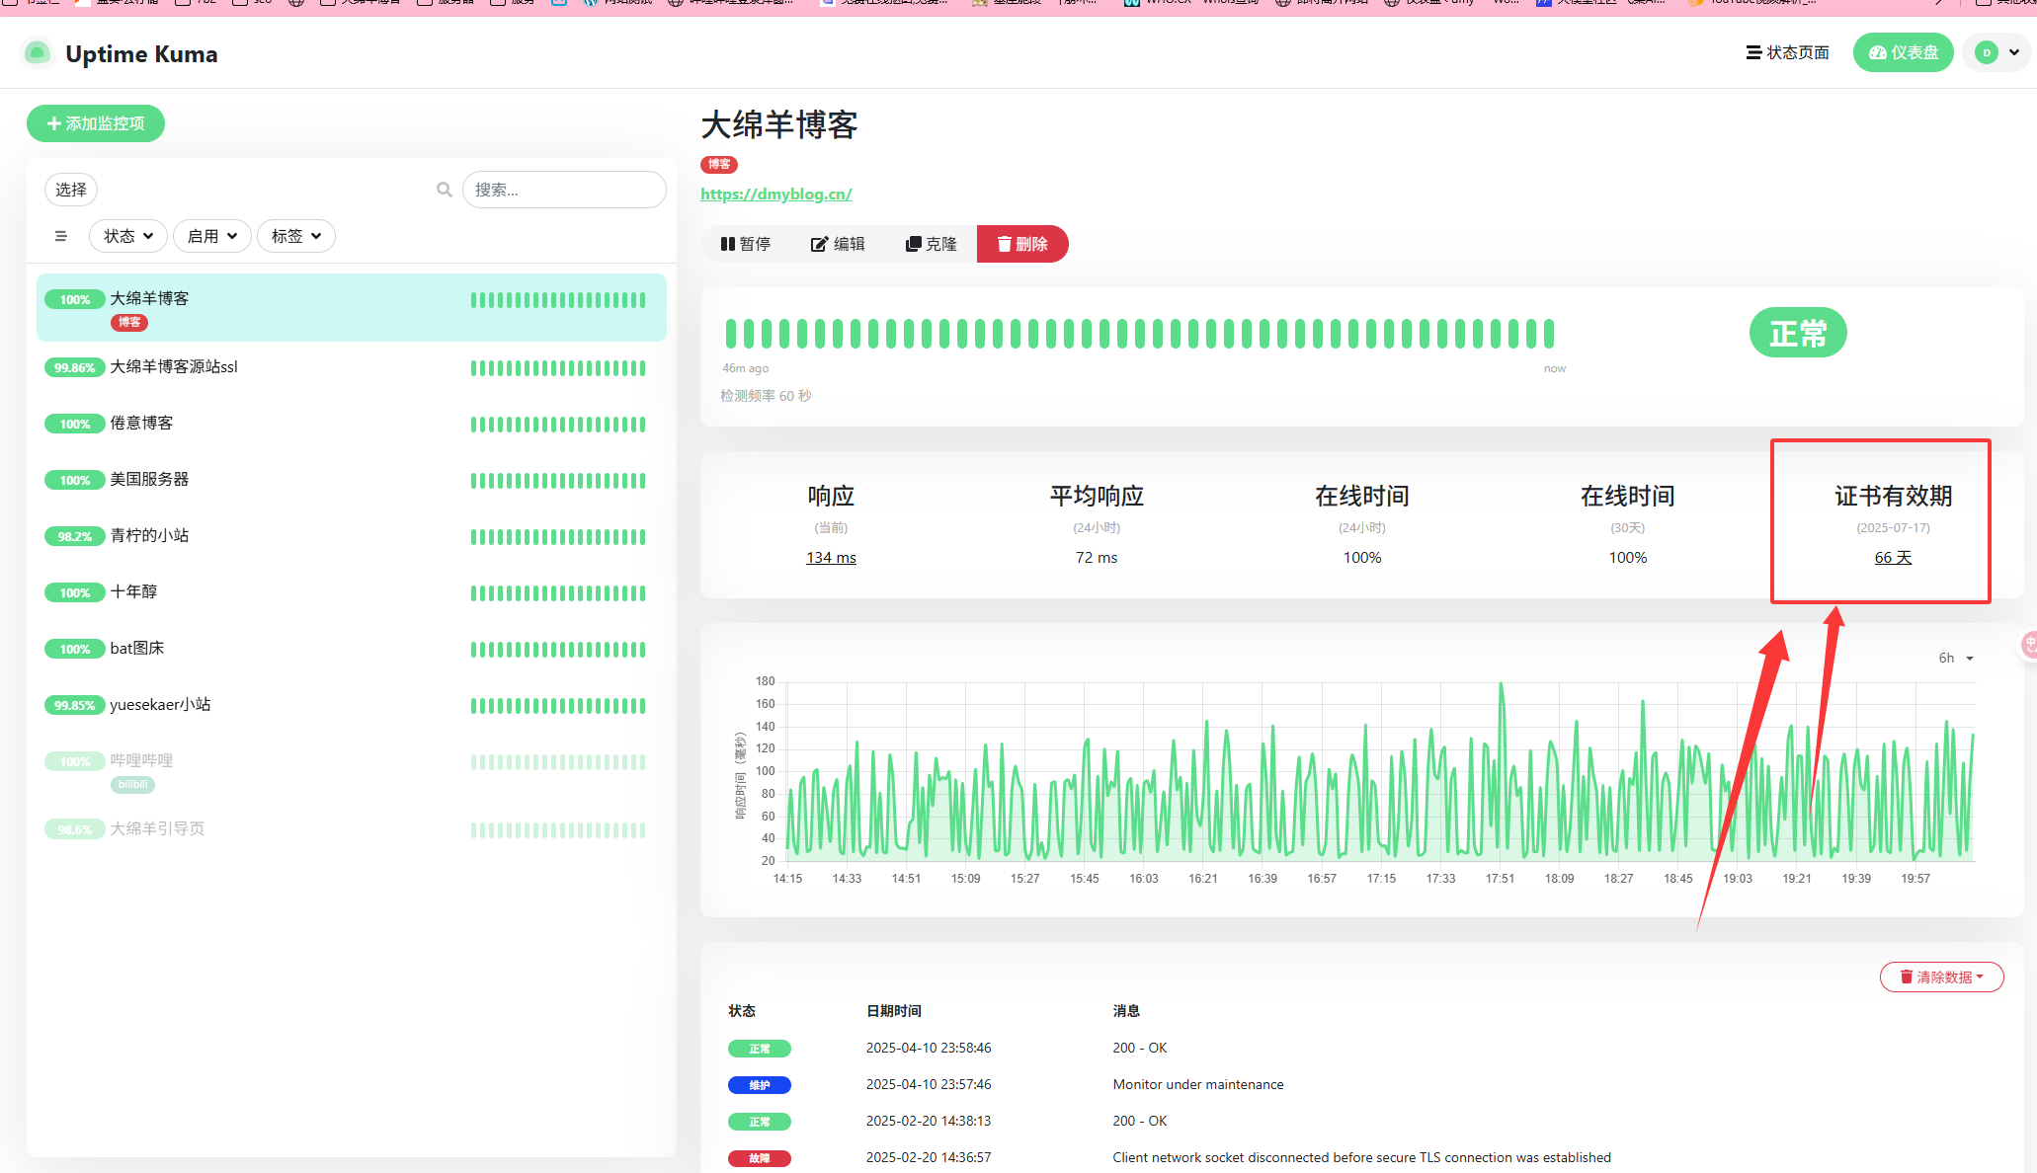This screenshot has width=2037, height=1173.
Task: Expand the 状态 filter dropdown
Action: [128, 236]
